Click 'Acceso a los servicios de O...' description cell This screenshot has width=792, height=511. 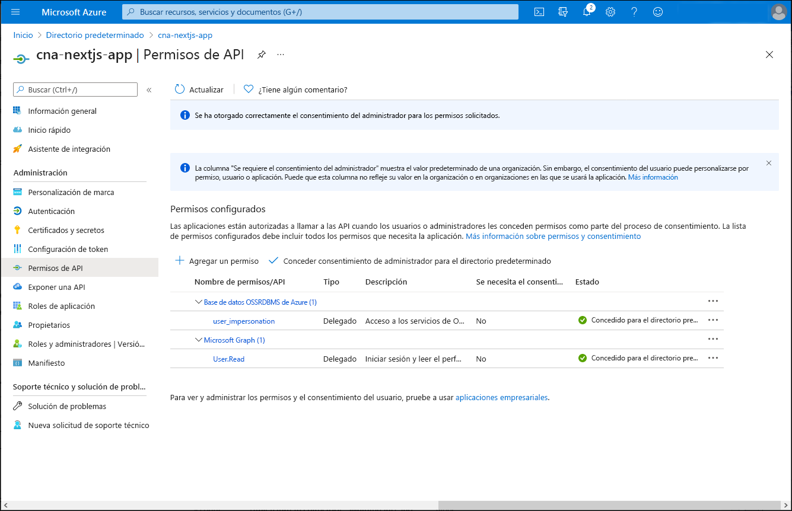tap(415, 321)
